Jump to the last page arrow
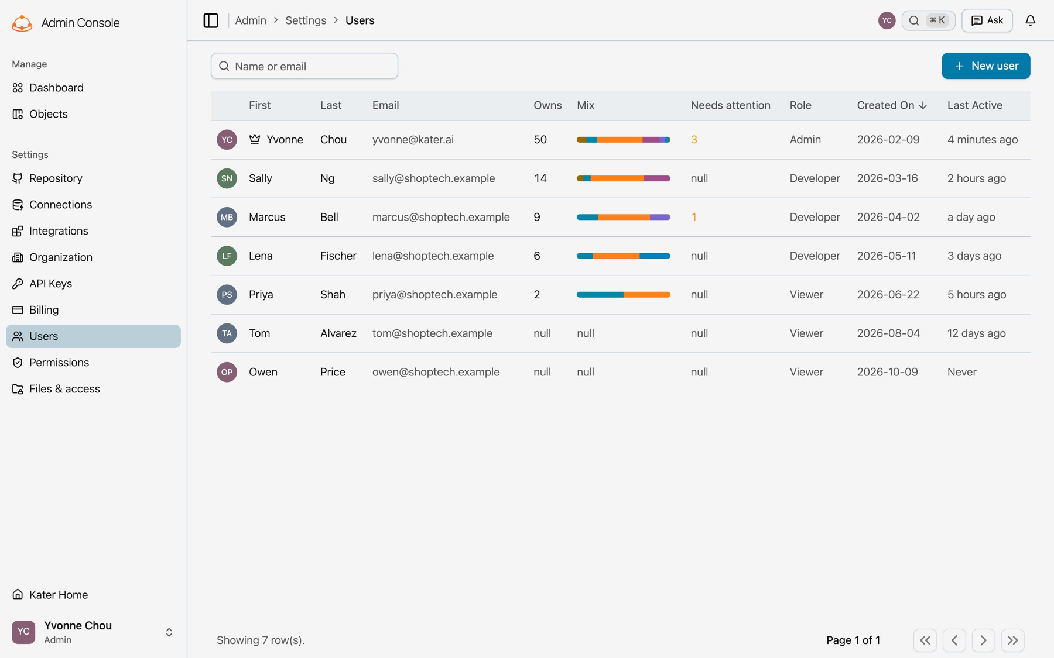 (x=1012, y=640)
